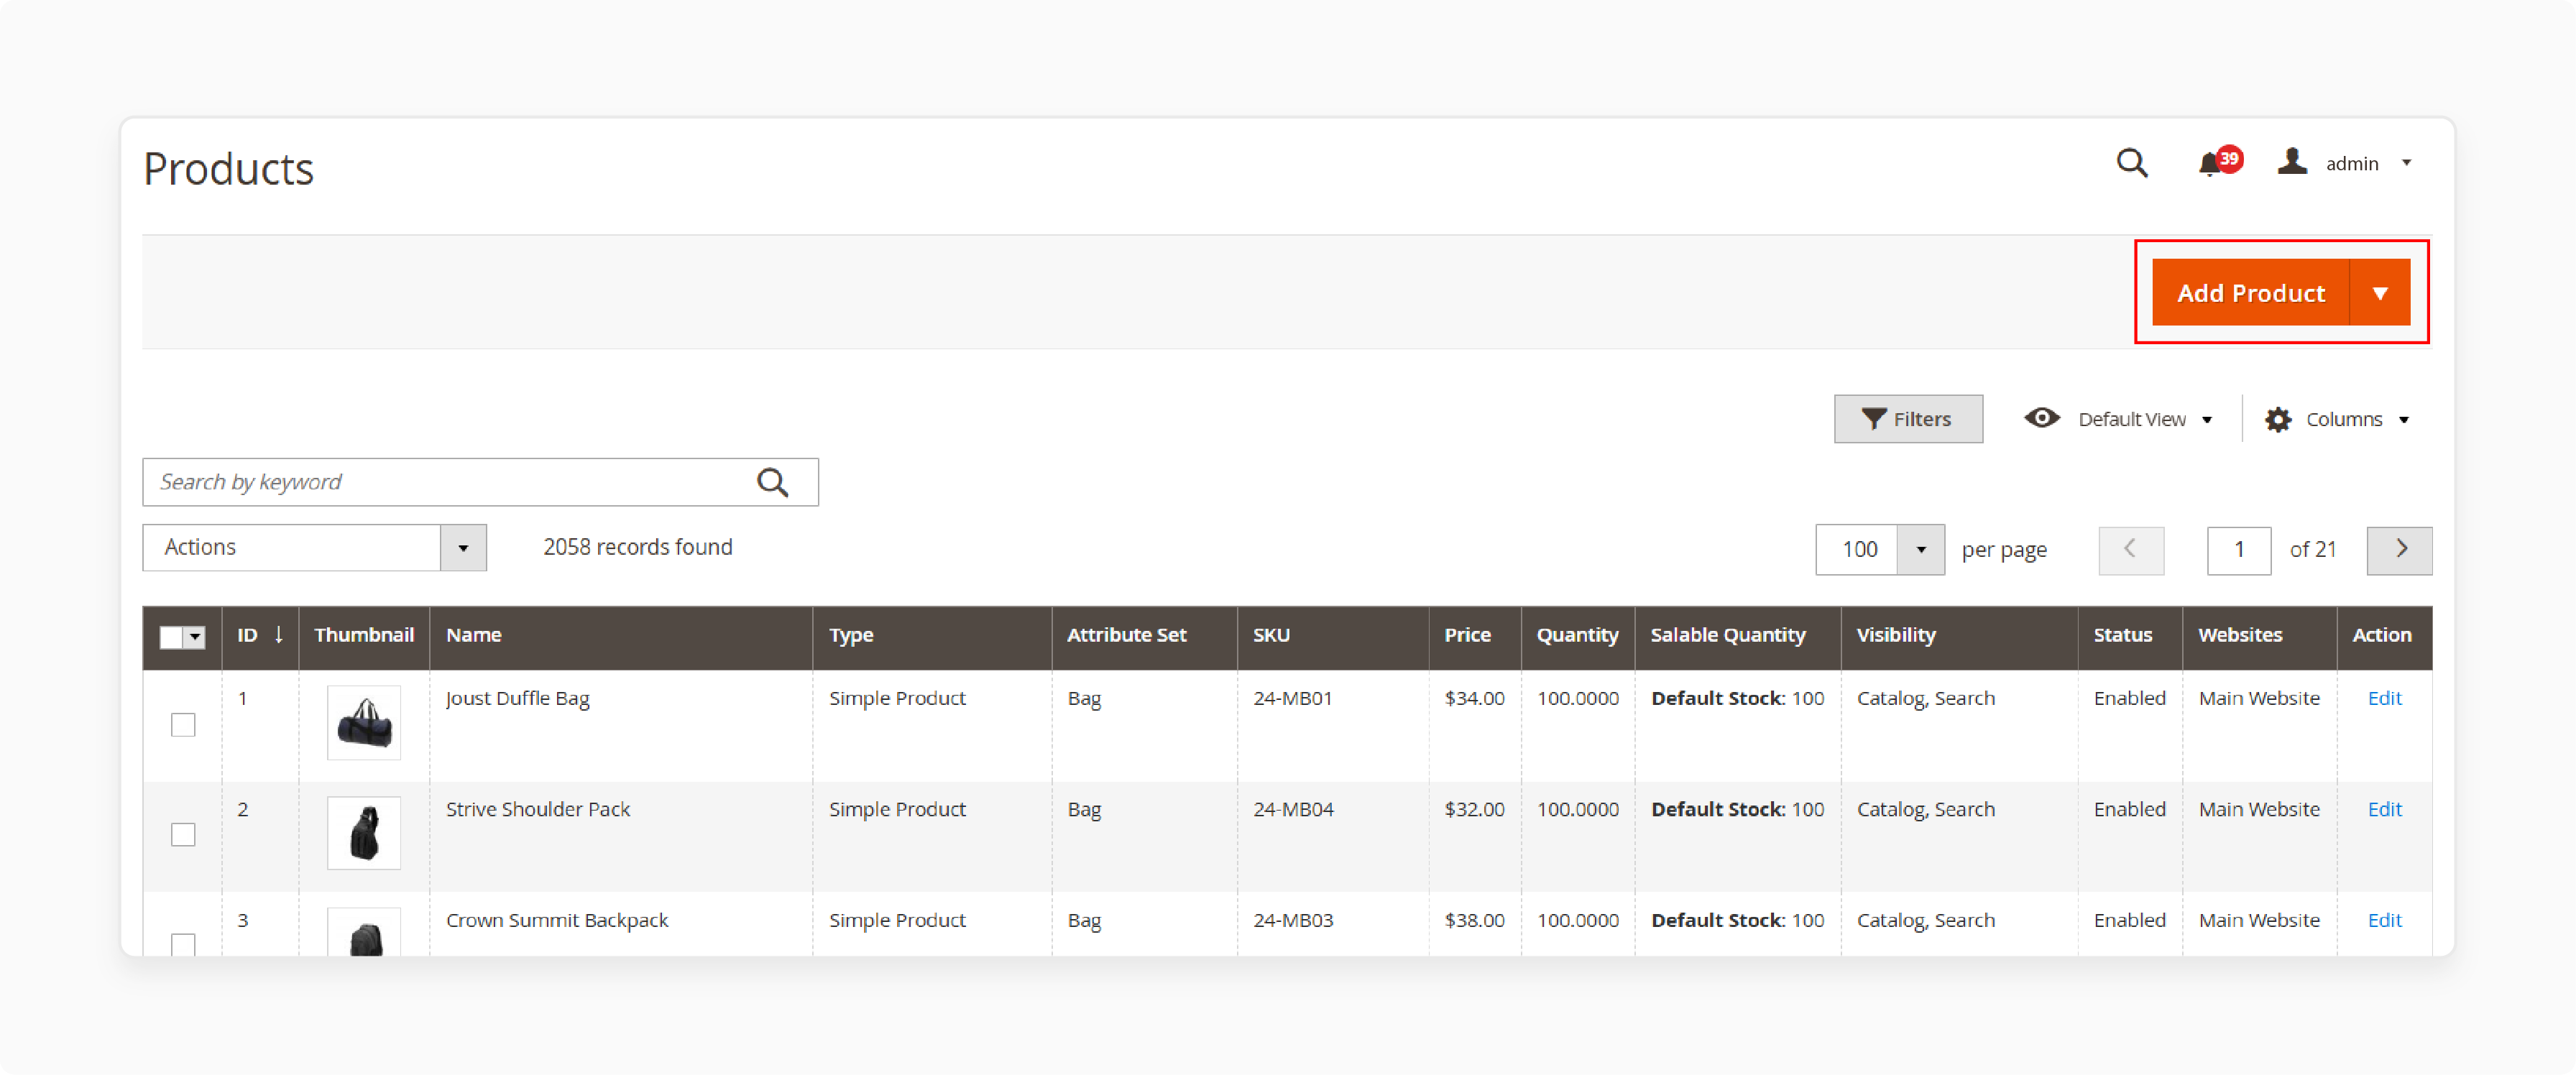Viewport: 2576px width, 1075px height.
Task: Check the Strive Shoulder Pack row checkbox
Action: [183, 833]
